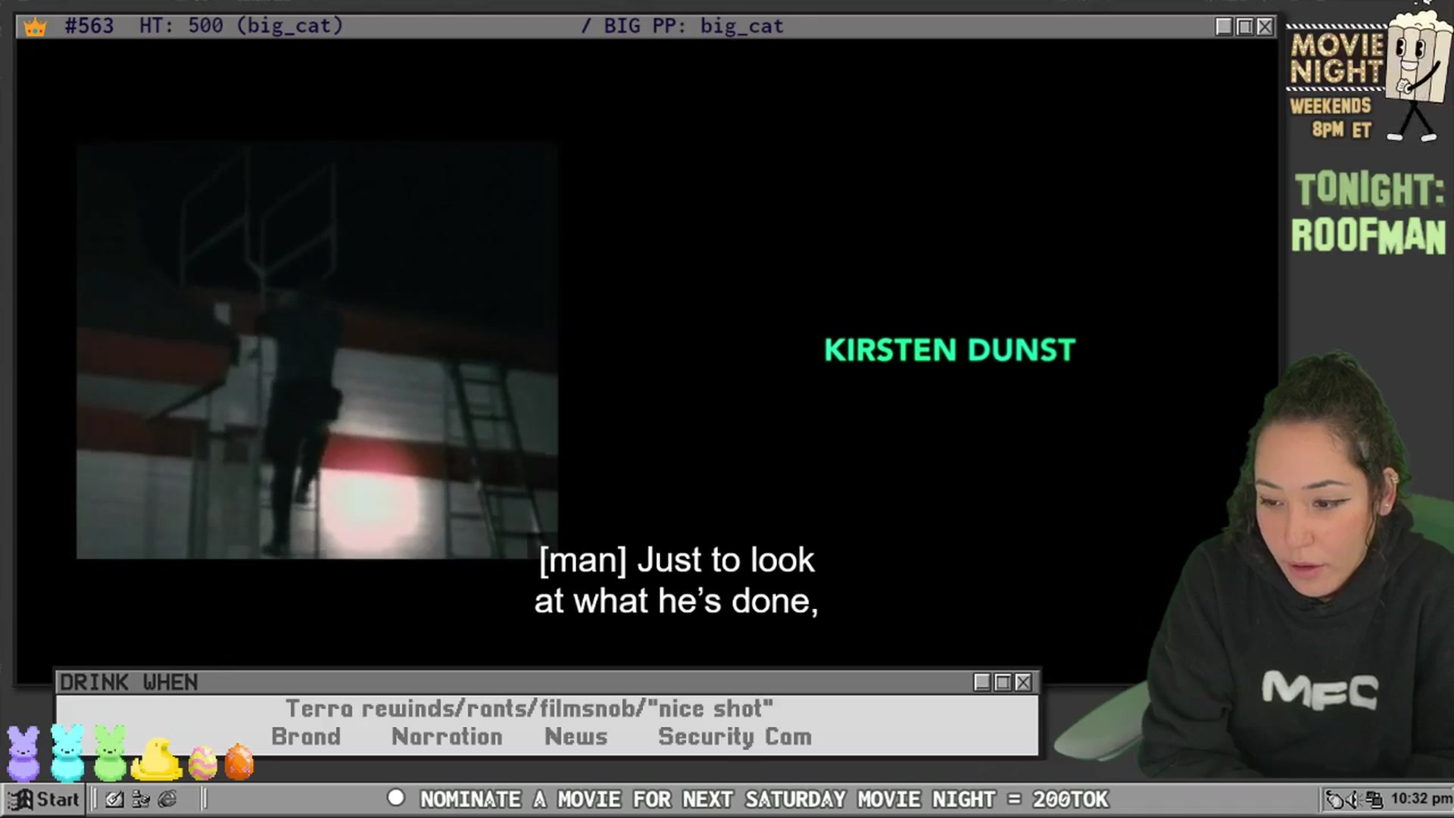Maximize the DRINK WHEN window
The image size is (1454, 818).
pyautogui.click(x=1003, y=682)
